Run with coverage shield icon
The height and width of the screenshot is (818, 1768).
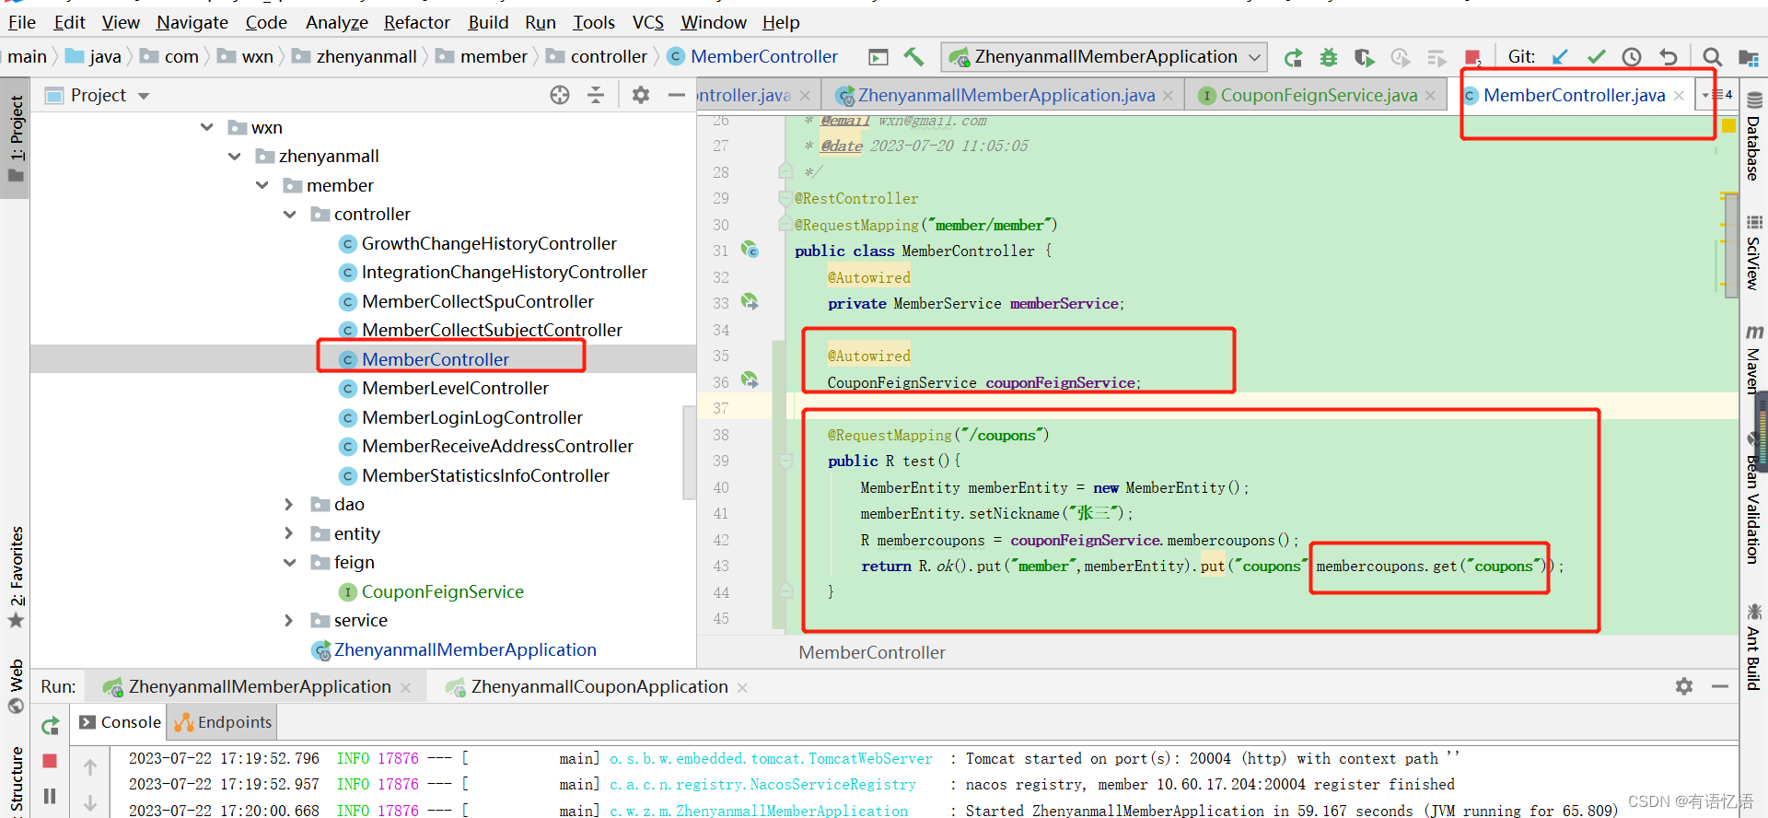click(1364, 58)
